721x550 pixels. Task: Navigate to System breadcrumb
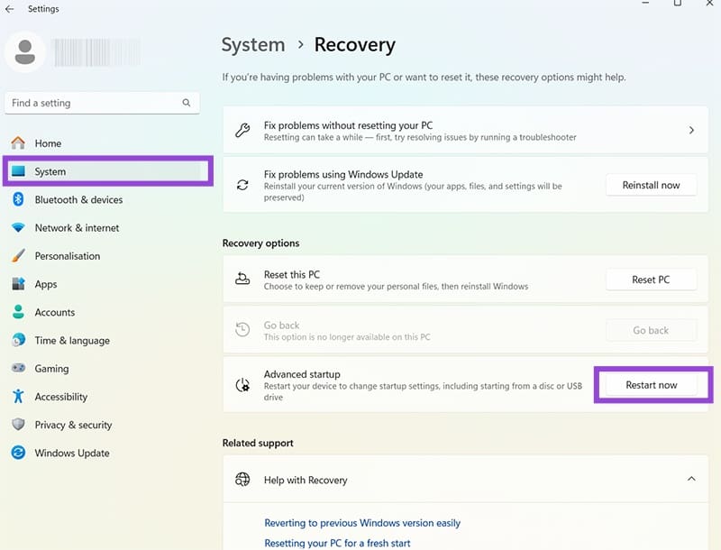(x=253, y=44)
